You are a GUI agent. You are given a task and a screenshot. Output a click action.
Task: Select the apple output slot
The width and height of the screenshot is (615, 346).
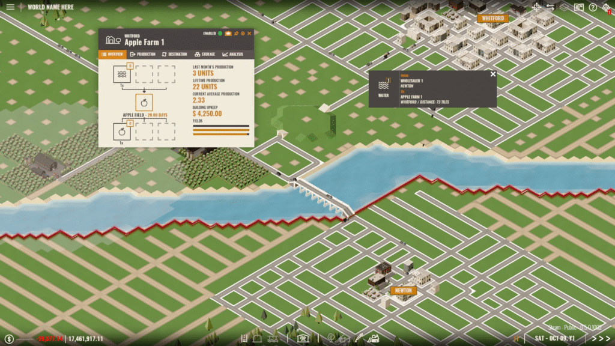click(123, 131)
